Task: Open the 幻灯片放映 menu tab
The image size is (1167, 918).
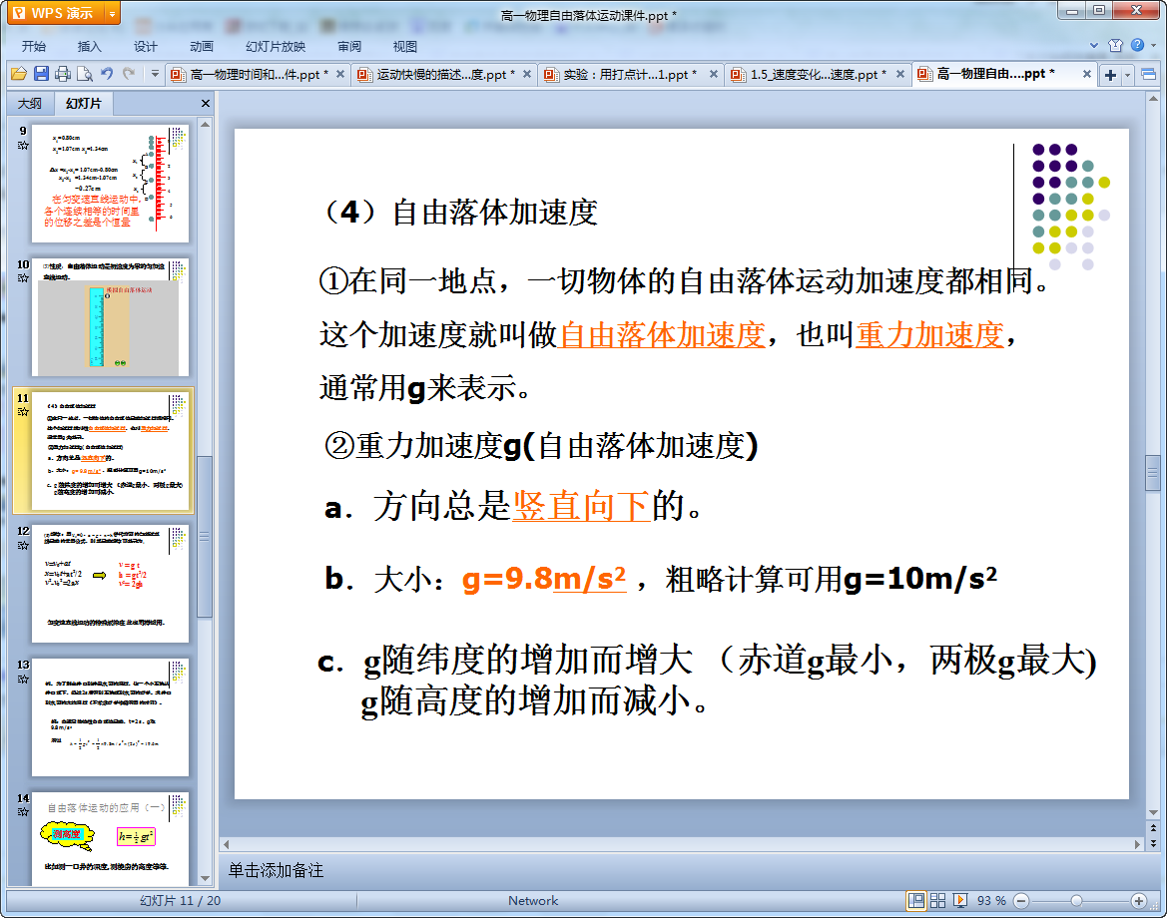Action: click(x=276, y=46)
